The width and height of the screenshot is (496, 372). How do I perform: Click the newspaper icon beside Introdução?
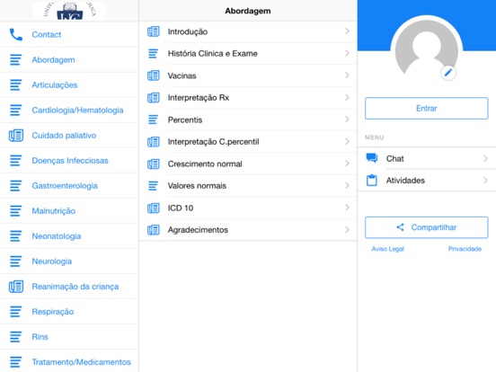point(154,31)
